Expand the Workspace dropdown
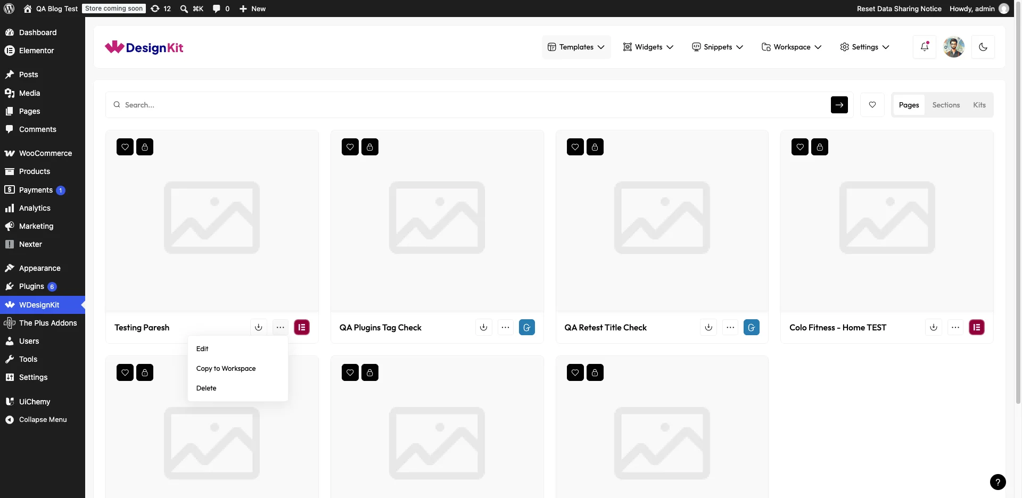This screenshot has height=498, width=1022. click(792, 47)
